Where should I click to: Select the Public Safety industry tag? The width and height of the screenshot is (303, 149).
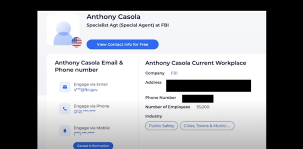[162, 126]
